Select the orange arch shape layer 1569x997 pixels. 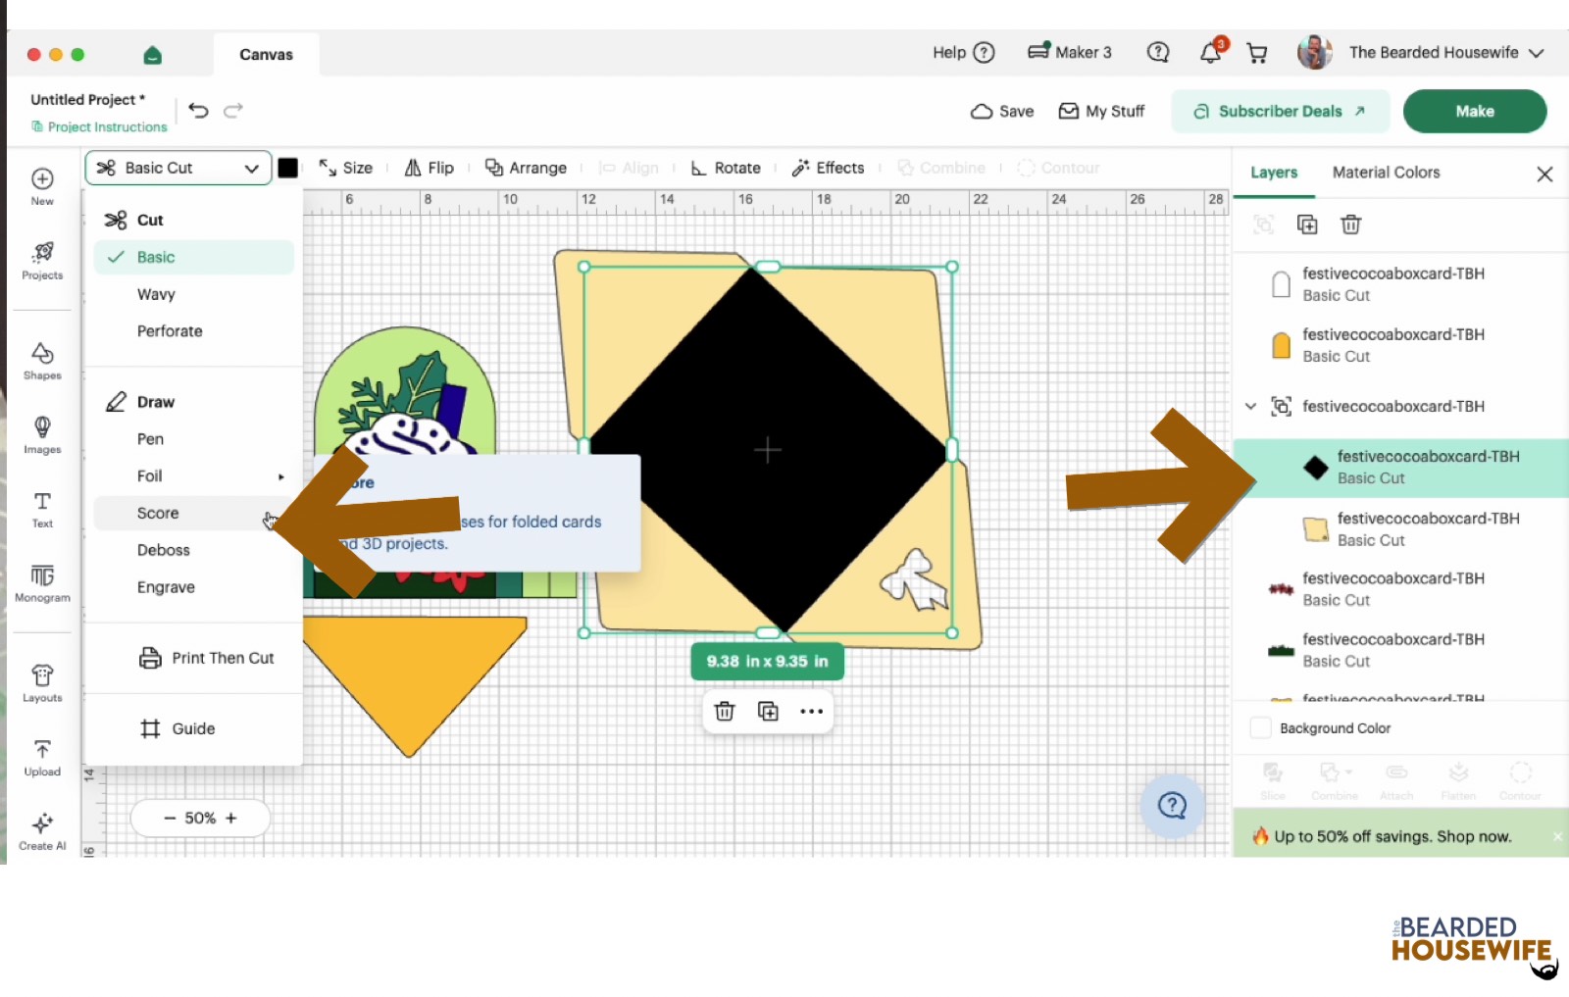[1400, 345]
